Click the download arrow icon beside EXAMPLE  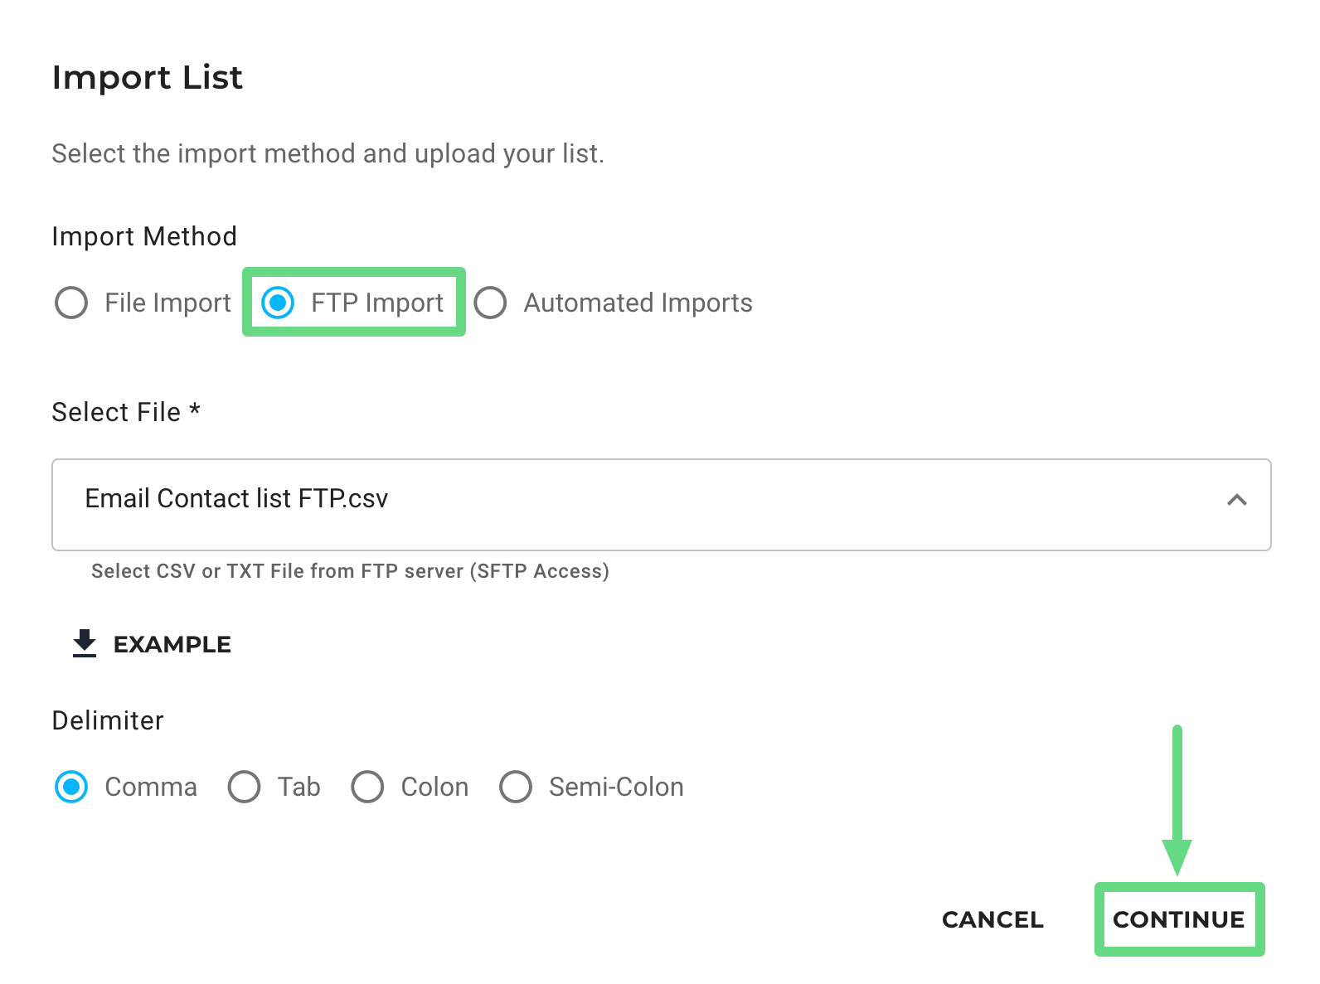coord(85,643)
